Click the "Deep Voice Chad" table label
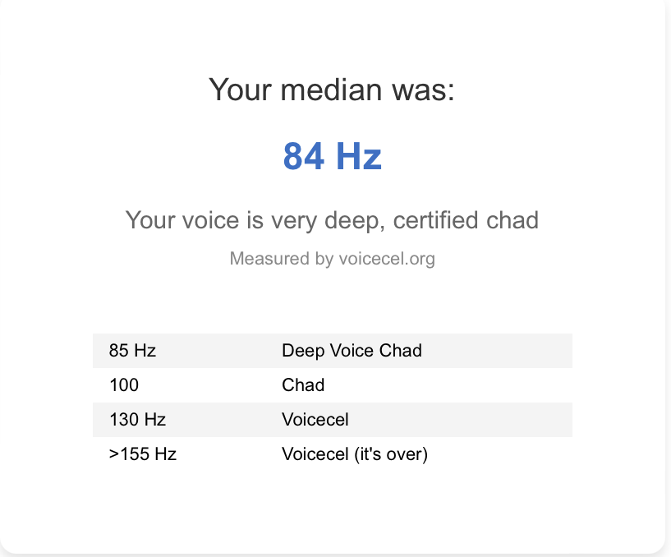 click(x=352, y=351)
